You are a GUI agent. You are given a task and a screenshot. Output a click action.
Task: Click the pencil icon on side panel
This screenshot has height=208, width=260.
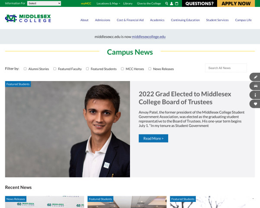pyautogui.click(x=255, y=77)
